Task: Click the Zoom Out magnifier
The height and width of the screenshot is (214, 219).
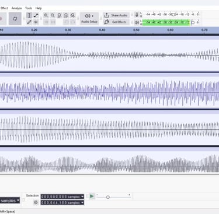Action: [53, 15]
